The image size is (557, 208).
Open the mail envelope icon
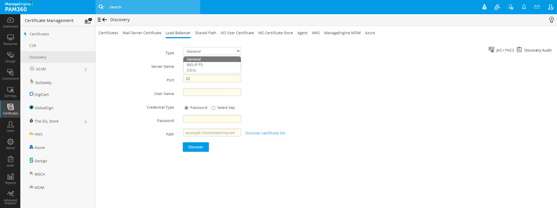pyautogui.click(x=537, y=7)
